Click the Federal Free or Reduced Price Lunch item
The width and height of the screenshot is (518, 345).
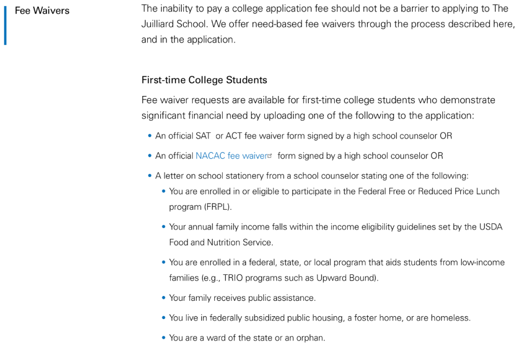coord(334,191)
